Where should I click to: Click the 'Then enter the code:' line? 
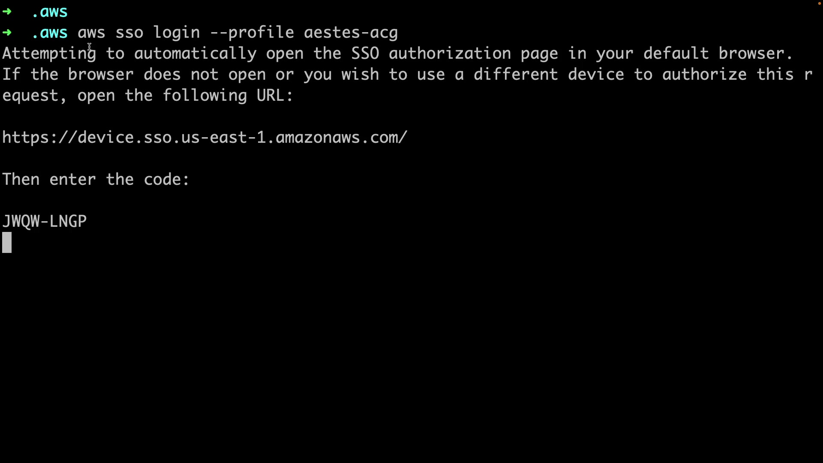(96, 180)
